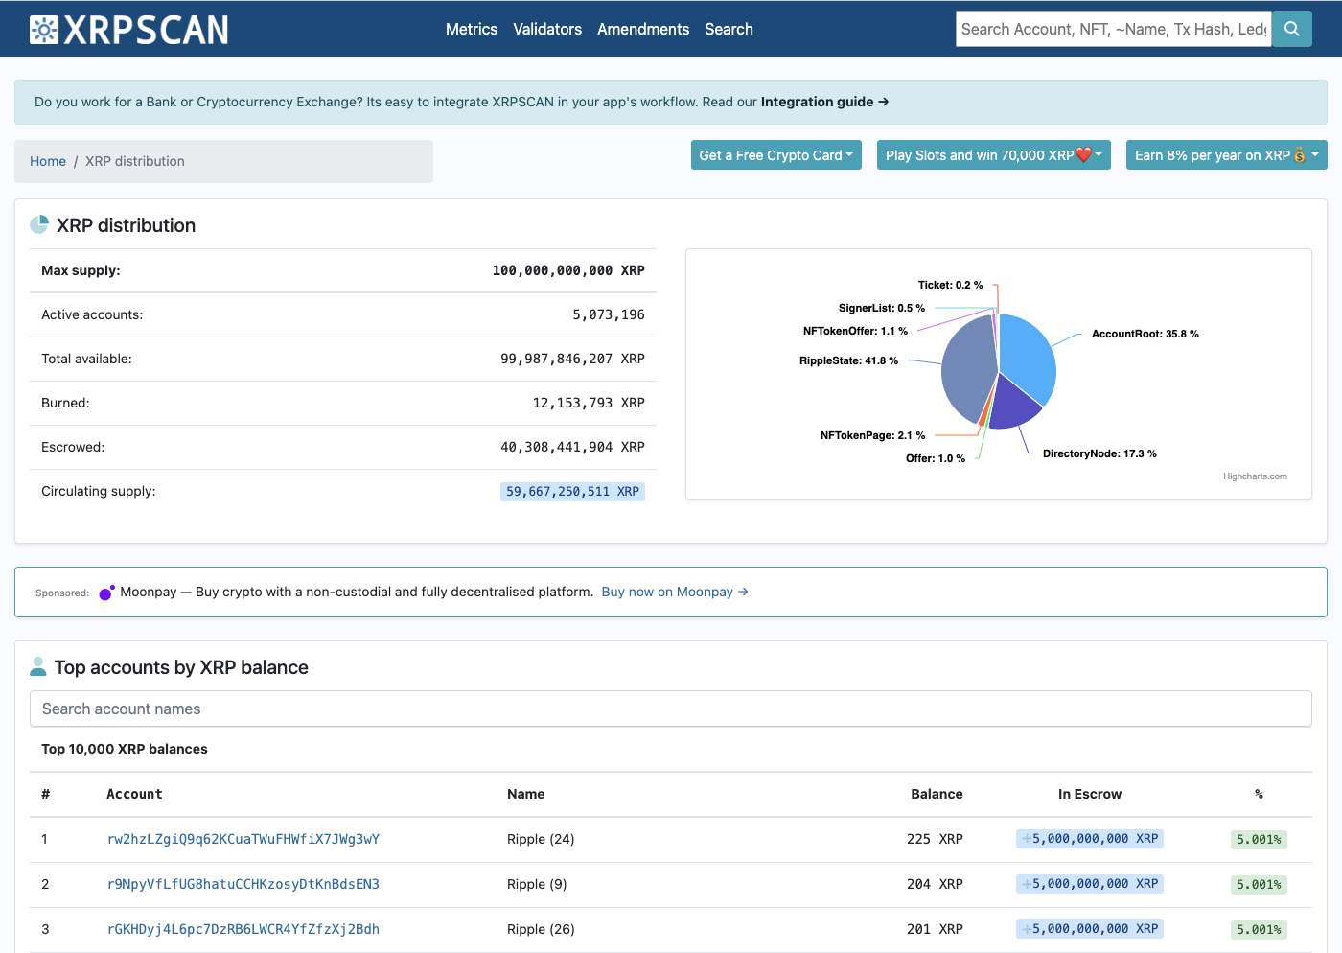Click Buy now on Moonpay link
This screenshot has width=1342, height=953.
click(x=674, y=592)
